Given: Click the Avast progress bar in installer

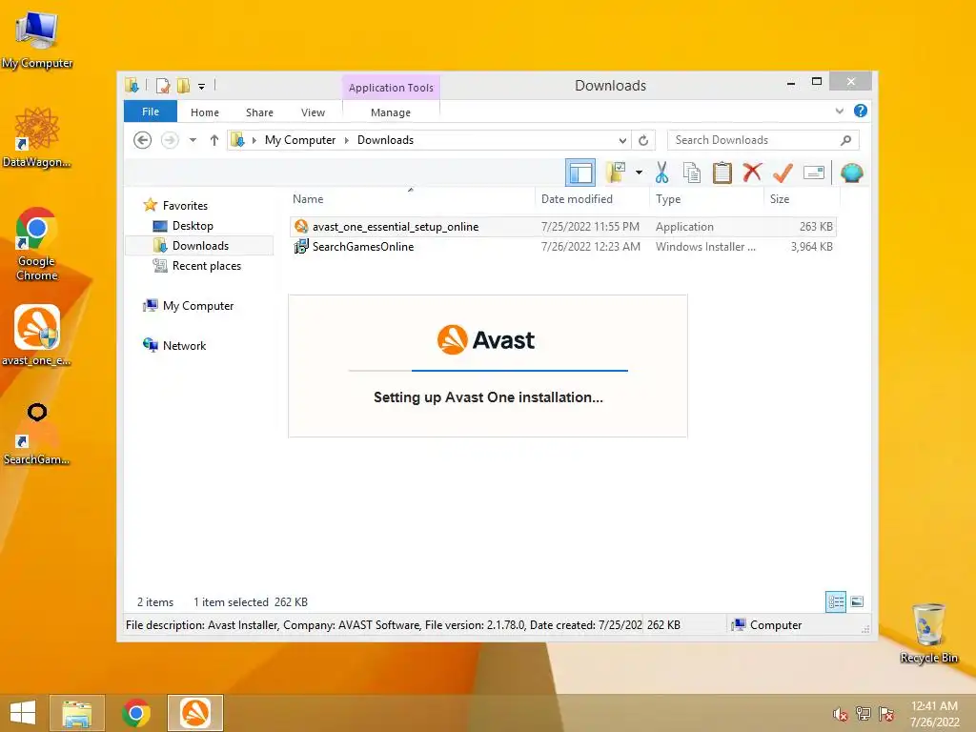Looking at the screenshot, I should point(488,371).
